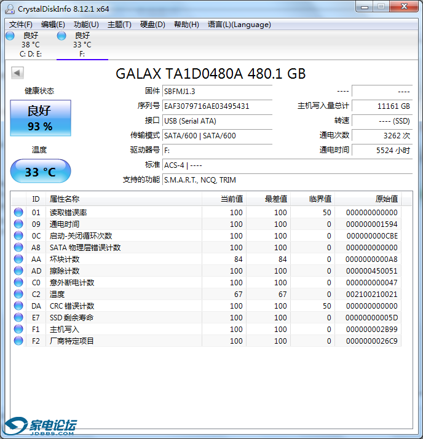Click the 最差值 column header
Screen dimensions: 423x439
268,199
